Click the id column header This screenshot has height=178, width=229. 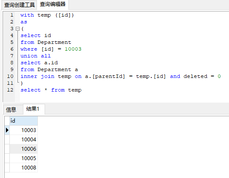[23, 121]
